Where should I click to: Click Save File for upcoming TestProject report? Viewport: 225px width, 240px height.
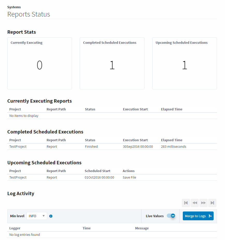click(129, 178)
